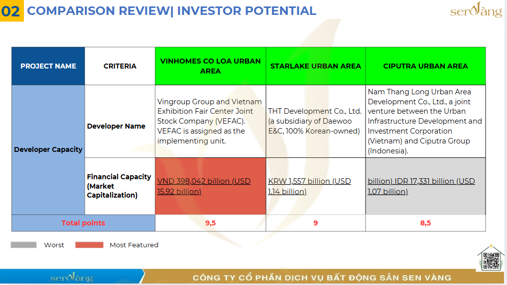Click the 9,5 total score cell
Image resolution: width=507 pixels, height=285 pixels.
click(211, 223)
